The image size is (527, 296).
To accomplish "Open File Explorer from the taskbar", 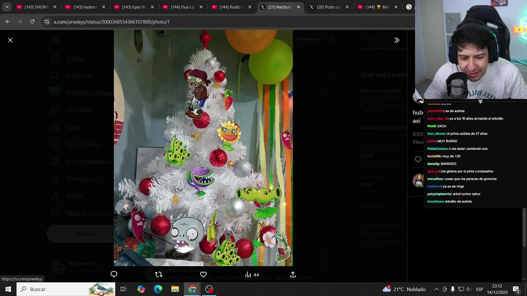I will pos(175,289).
